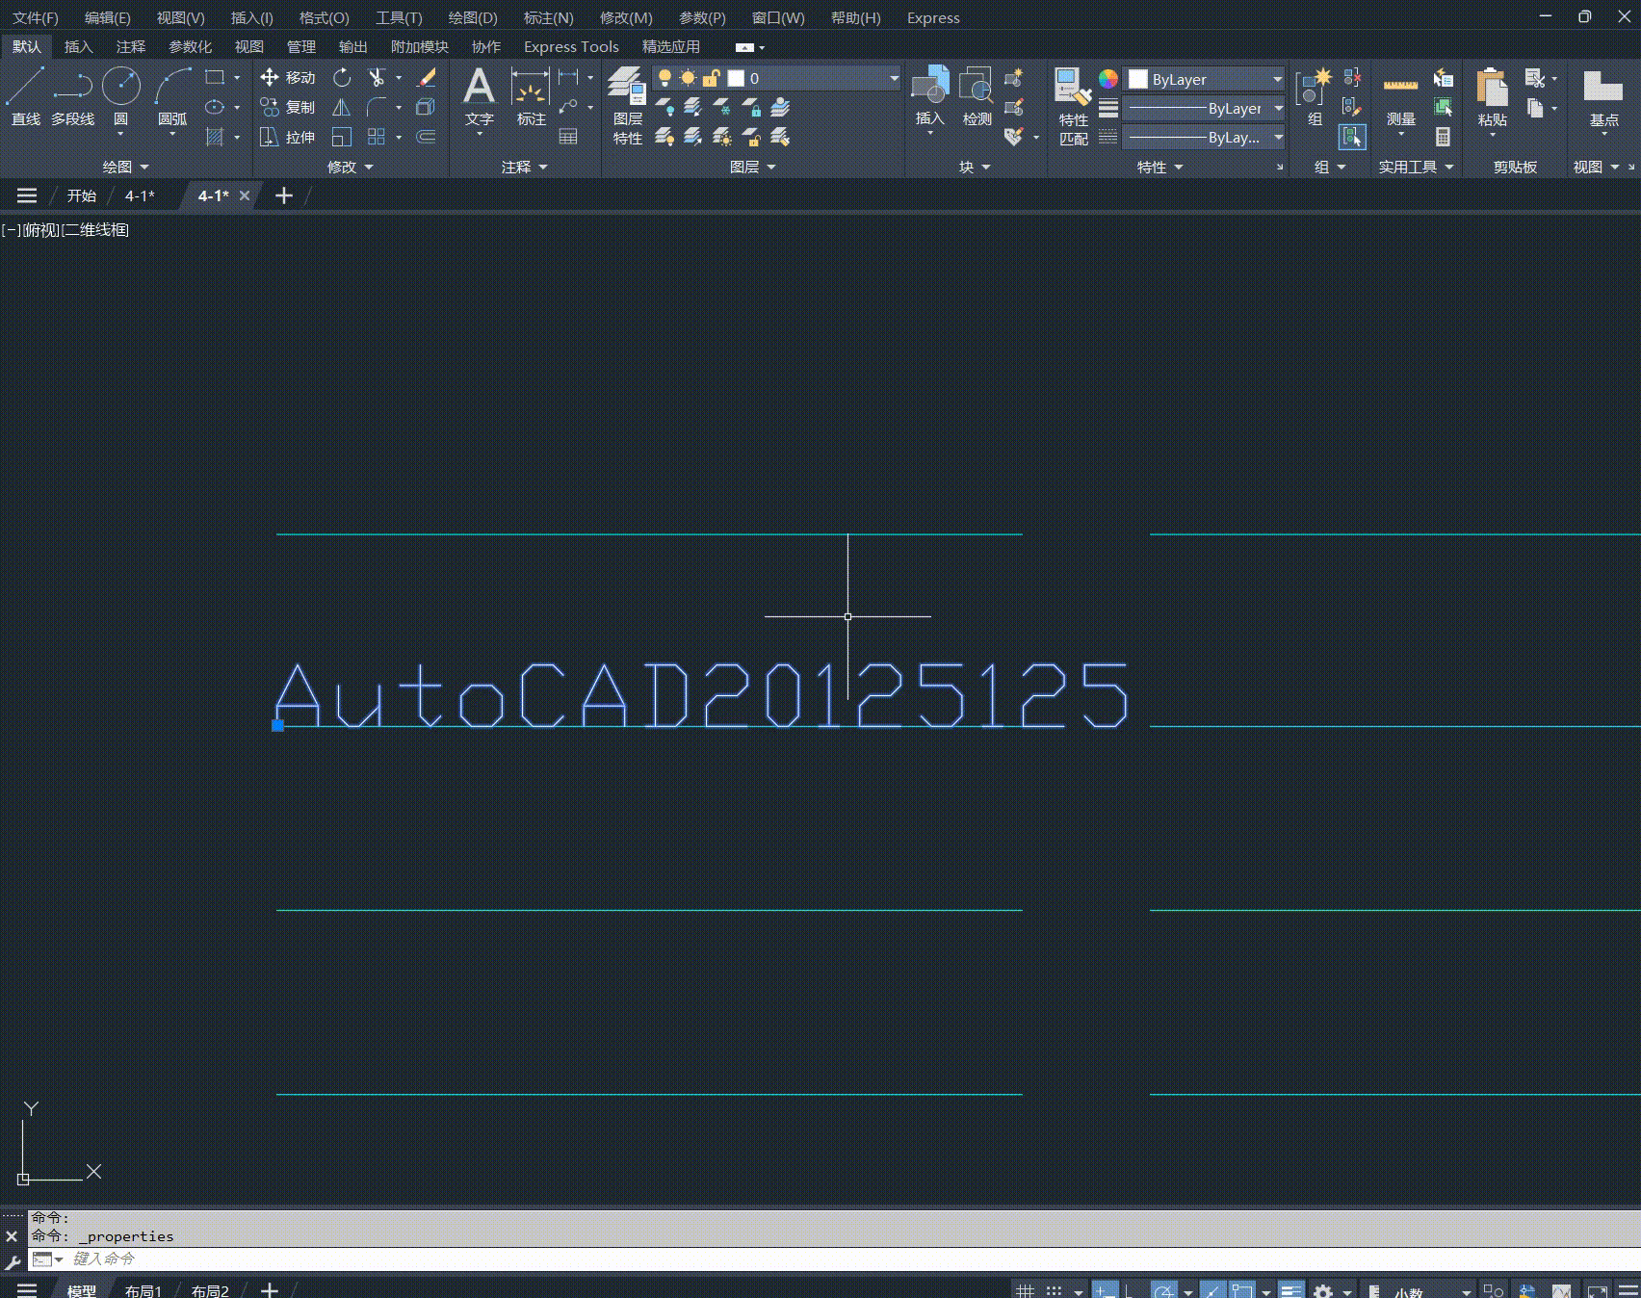
Task: Expand the 图层 (Layers) panel
Action: (752, 167)
